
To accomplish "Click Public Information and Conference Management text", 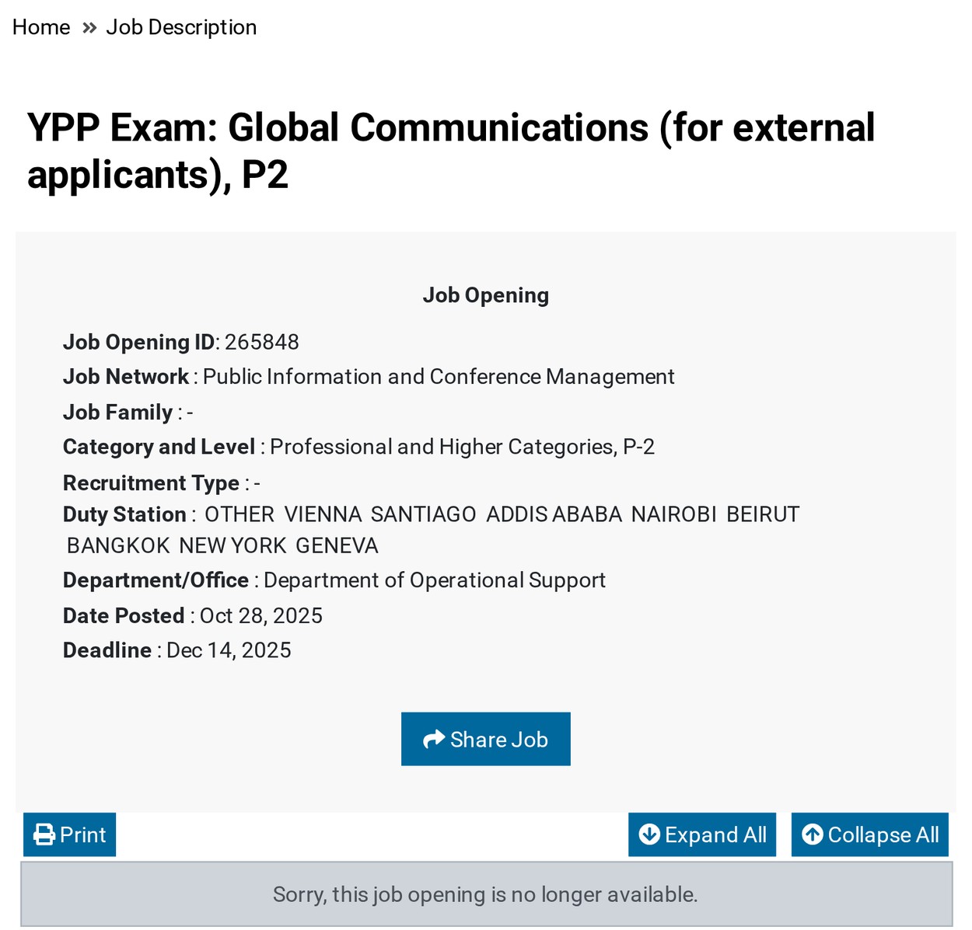I will click(439, 377).
